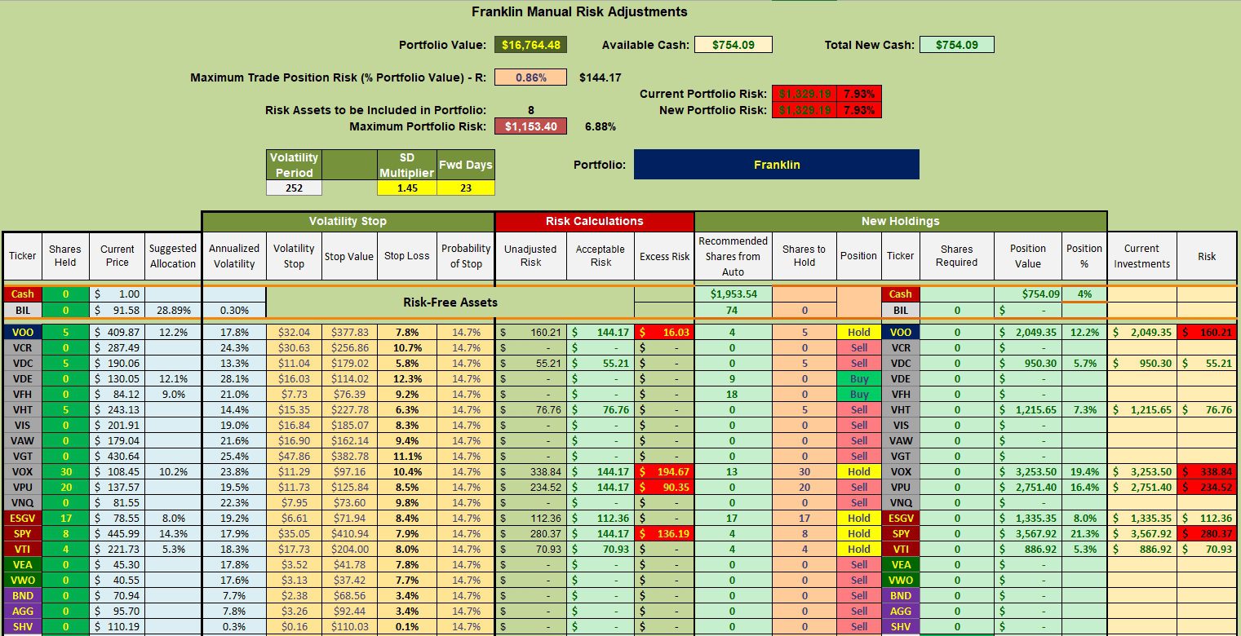
Task: Select the VOO ticker cell in first column
Action: point(22,333)
